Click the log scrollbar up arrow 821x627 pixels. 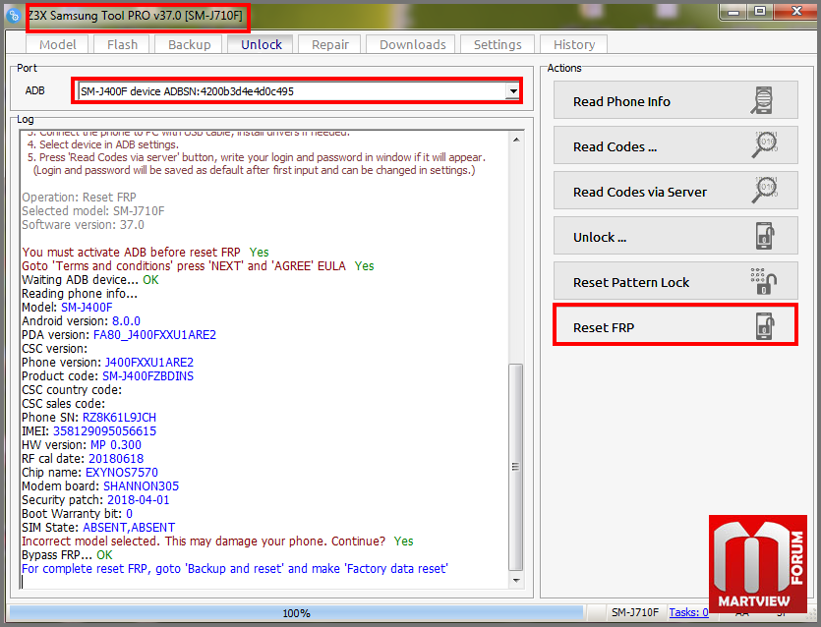pyautogui.click(x=516, y=140)
